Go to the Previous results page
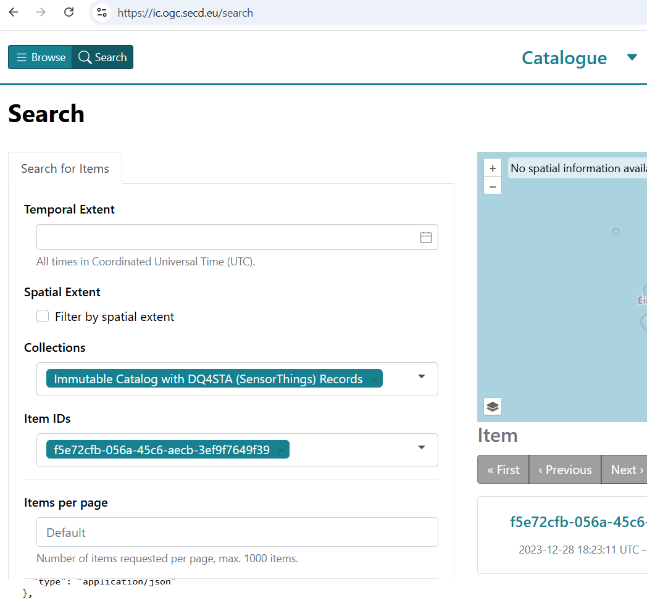 (565, 470)
